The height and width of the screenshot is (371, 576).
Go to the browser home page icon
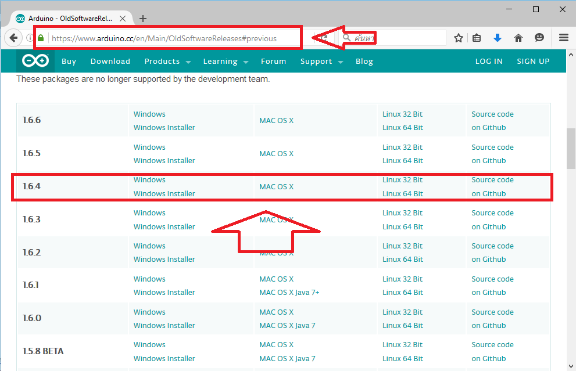coord(518,38)
